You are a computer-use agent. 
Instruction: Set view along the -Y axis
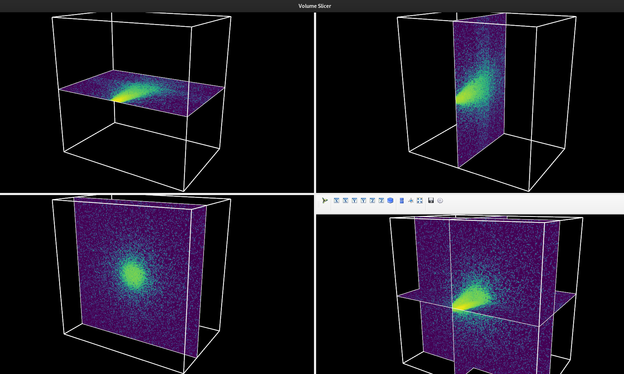click(x=354, y=200)
